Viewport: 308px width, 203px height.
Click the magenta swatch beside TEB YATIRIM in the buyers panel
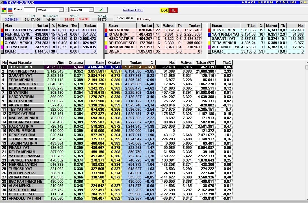2,47
